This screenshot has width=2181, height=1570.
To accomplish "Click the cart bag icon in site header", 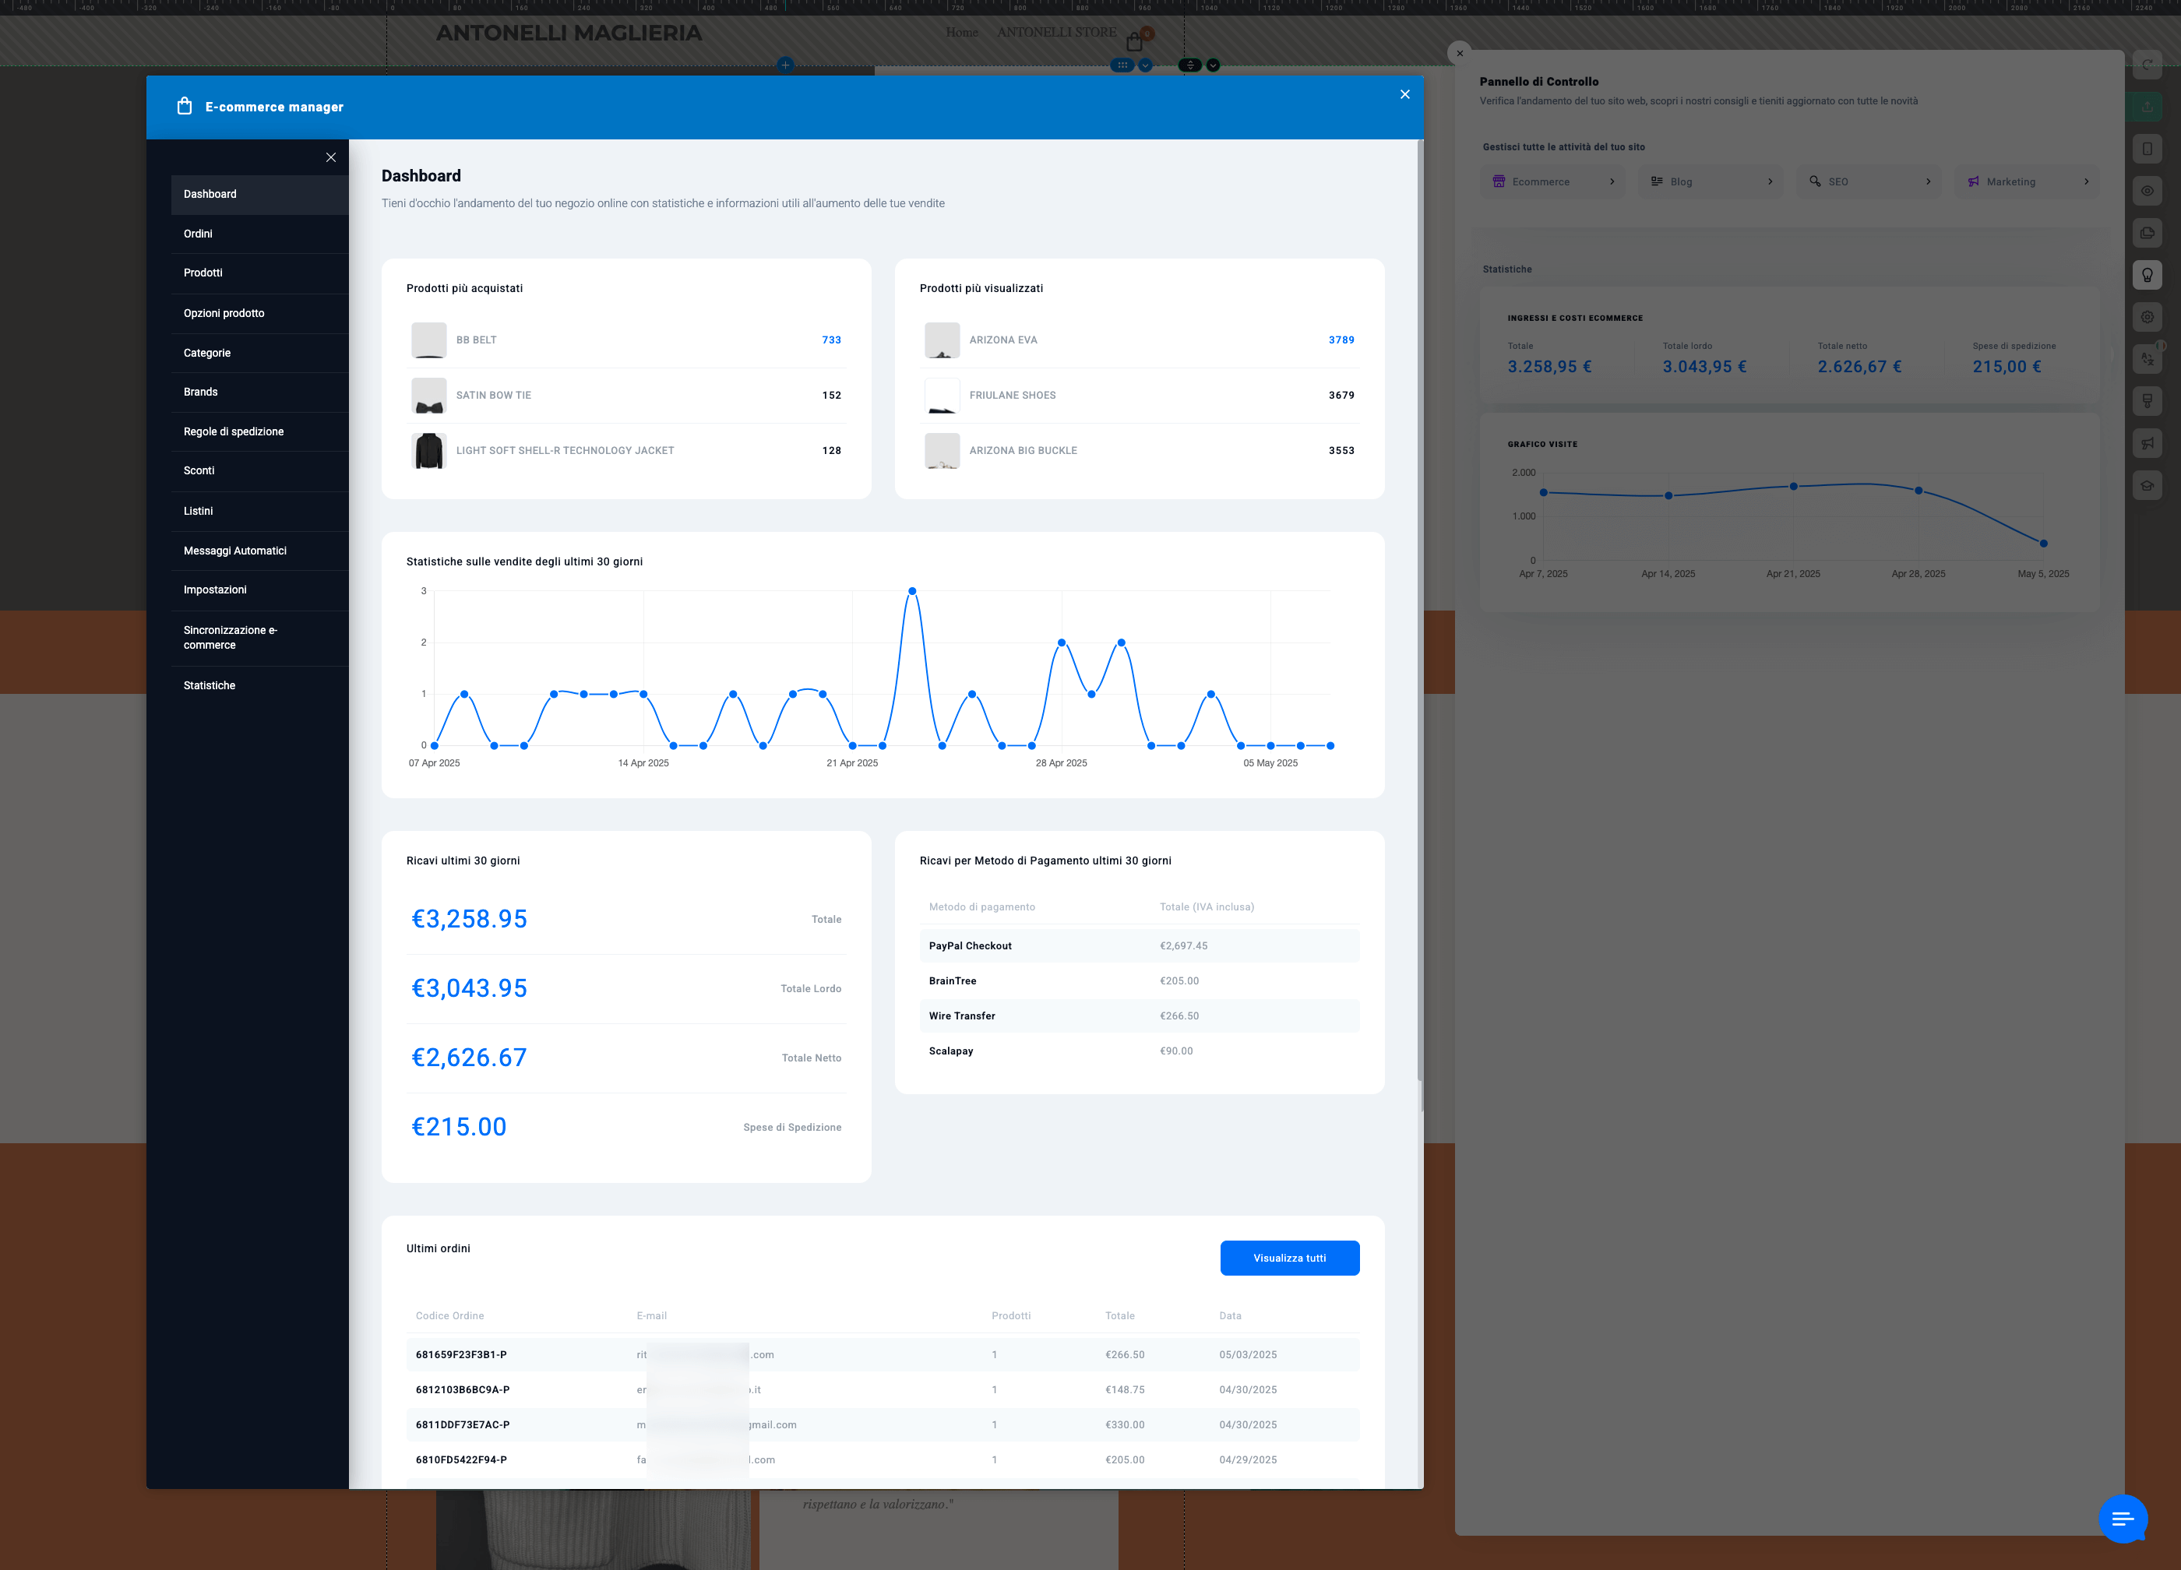I will 1135,42.
